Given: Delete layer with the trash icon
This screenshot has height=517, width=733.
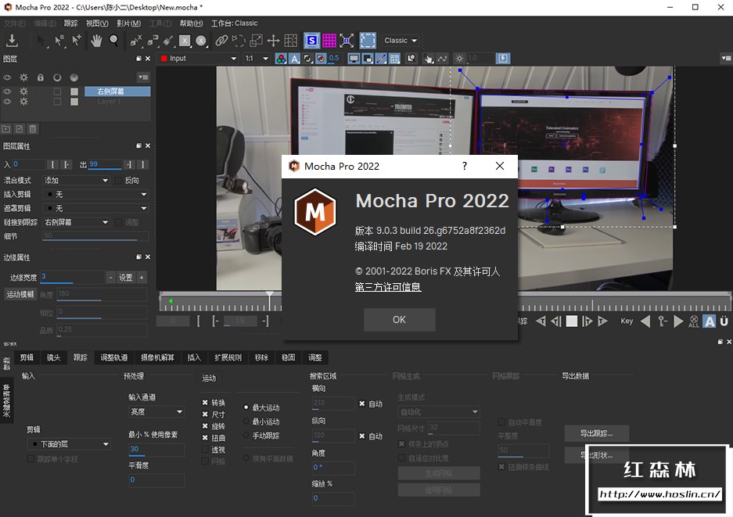Looking at the screenshot, I should tap(33, 129).
